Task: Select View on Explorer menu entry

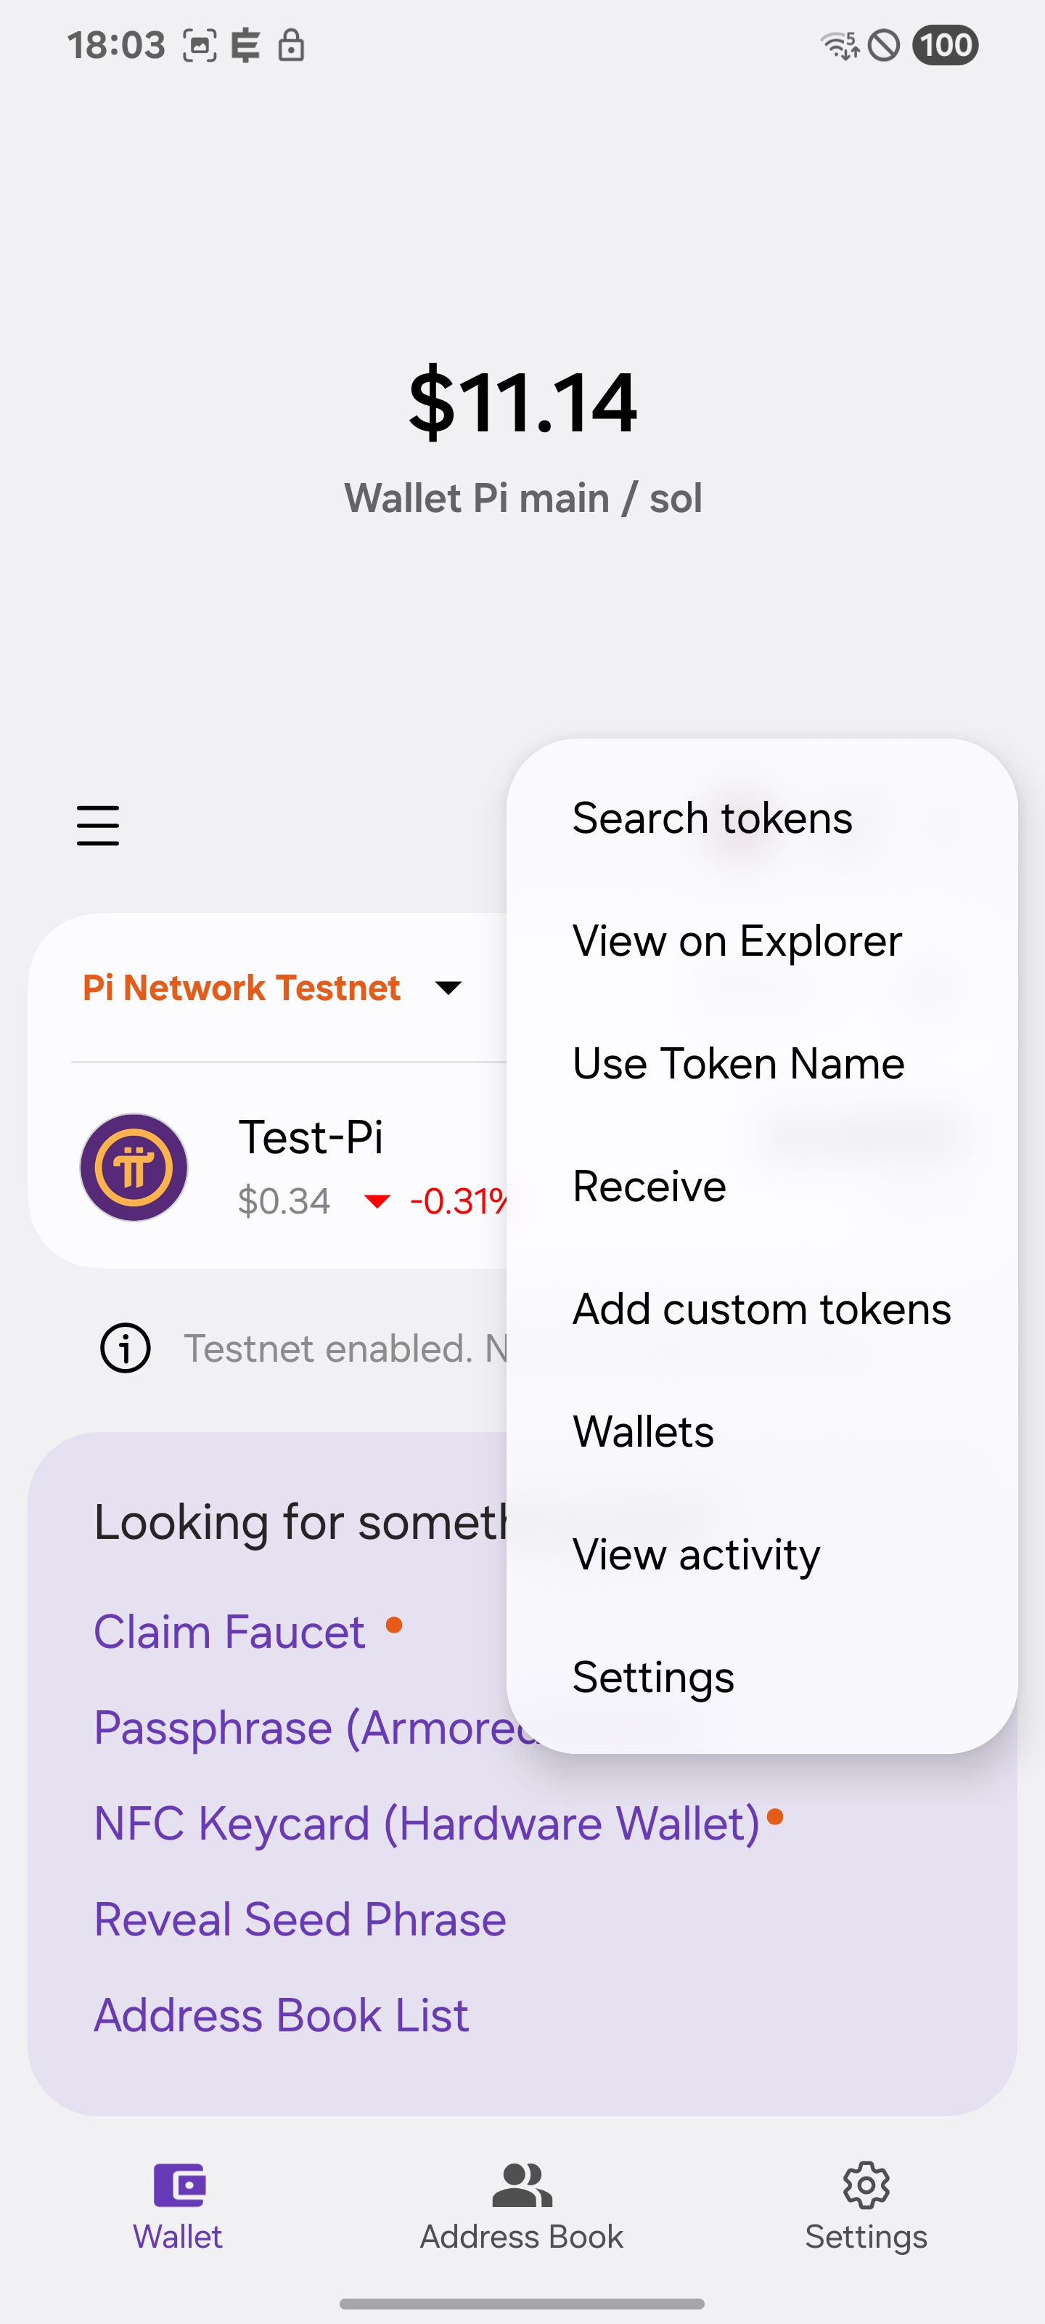Action: pyautogui.click(x=737, y=941)
